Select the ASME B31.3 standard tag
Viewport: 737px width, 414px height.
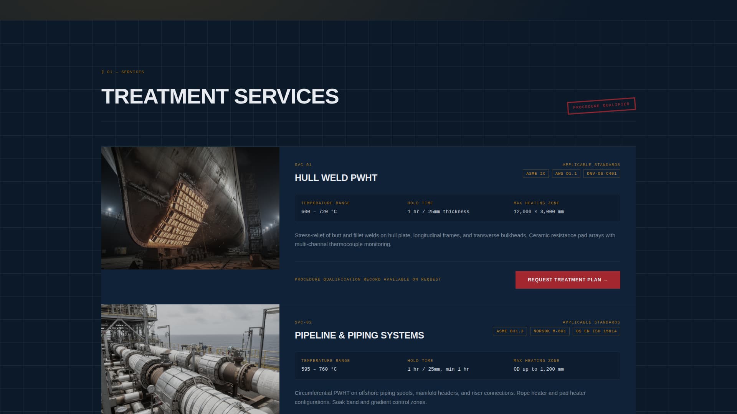point(509,331)
